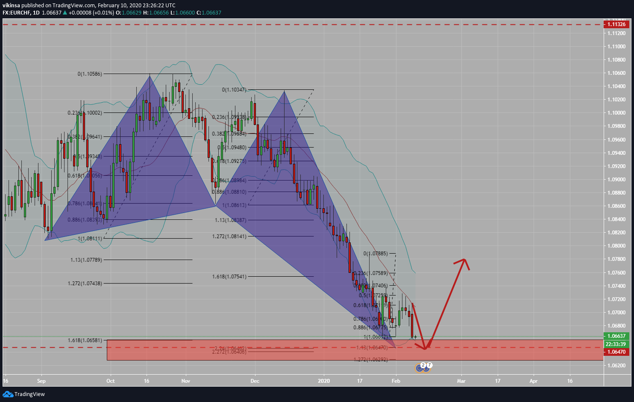Click the 1D timeframe label

(36, 13)
